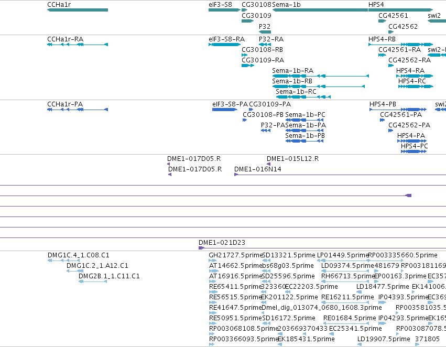Screen dimensions: 446x347
Task: Select the EC25341.5prime EST label
Action: click(355, 329)
